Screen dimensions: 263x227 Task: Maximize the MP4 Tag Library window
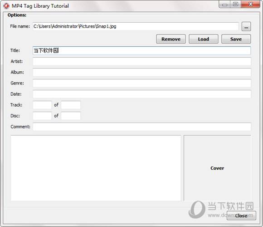235,5
